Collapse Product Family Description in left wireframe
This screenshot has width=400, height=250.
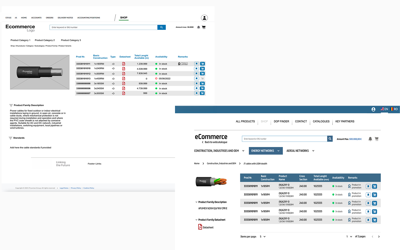pos(11,105)
